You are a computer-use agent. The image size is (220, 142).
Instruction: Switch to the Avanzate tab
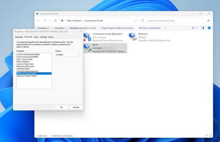28,37
